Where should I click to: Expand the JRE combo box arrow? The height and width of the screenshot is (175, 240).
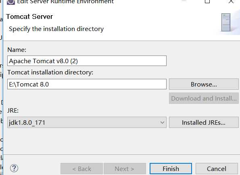[x=162, y=122]
